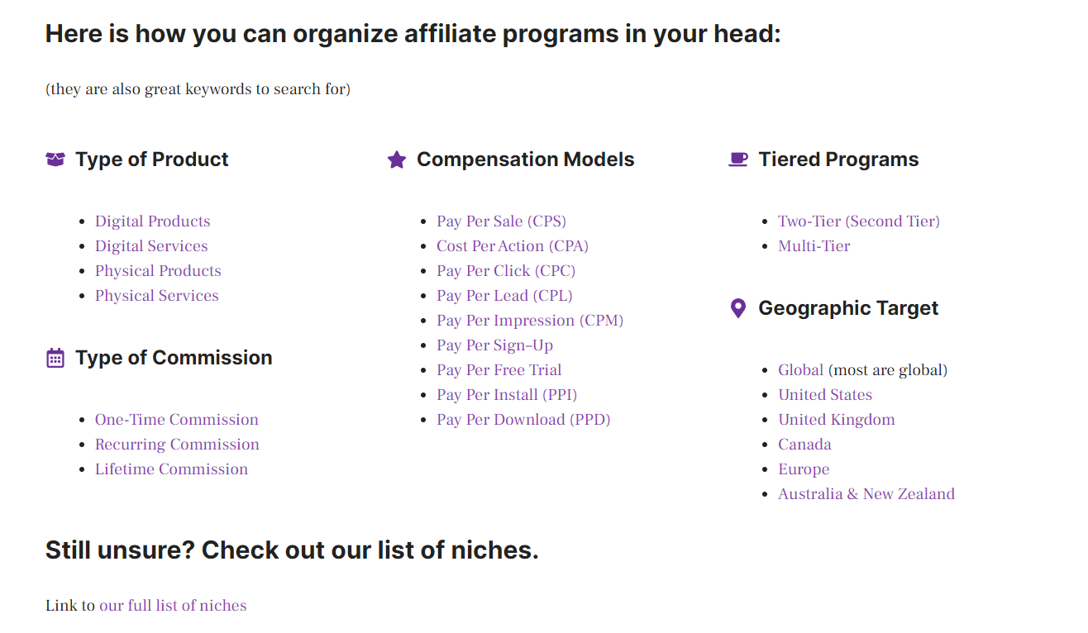
Task: Follow the Lifetime Commission link
Action: [x=171, y=469]
